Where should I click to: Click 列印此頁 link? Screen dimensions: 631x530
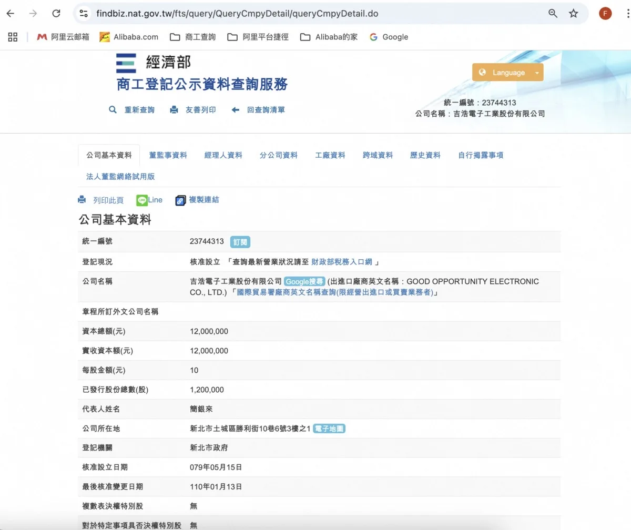click(x=108, y=200)
